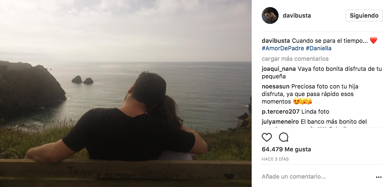Viewport: 392px width, 187px height.
Task: Open the three-dot options menu
Action: tap(379, 177)
